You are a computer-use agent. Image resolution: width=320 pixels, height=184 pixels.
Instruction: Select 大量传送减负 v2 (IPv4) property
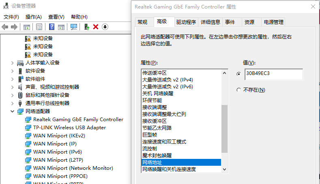click(168, 80)
